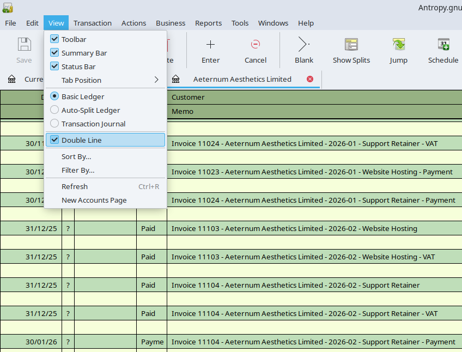The image size is (462, 352).
Task: Click the Enter transaction toolbar icon
Action: [x=210, y=45]
